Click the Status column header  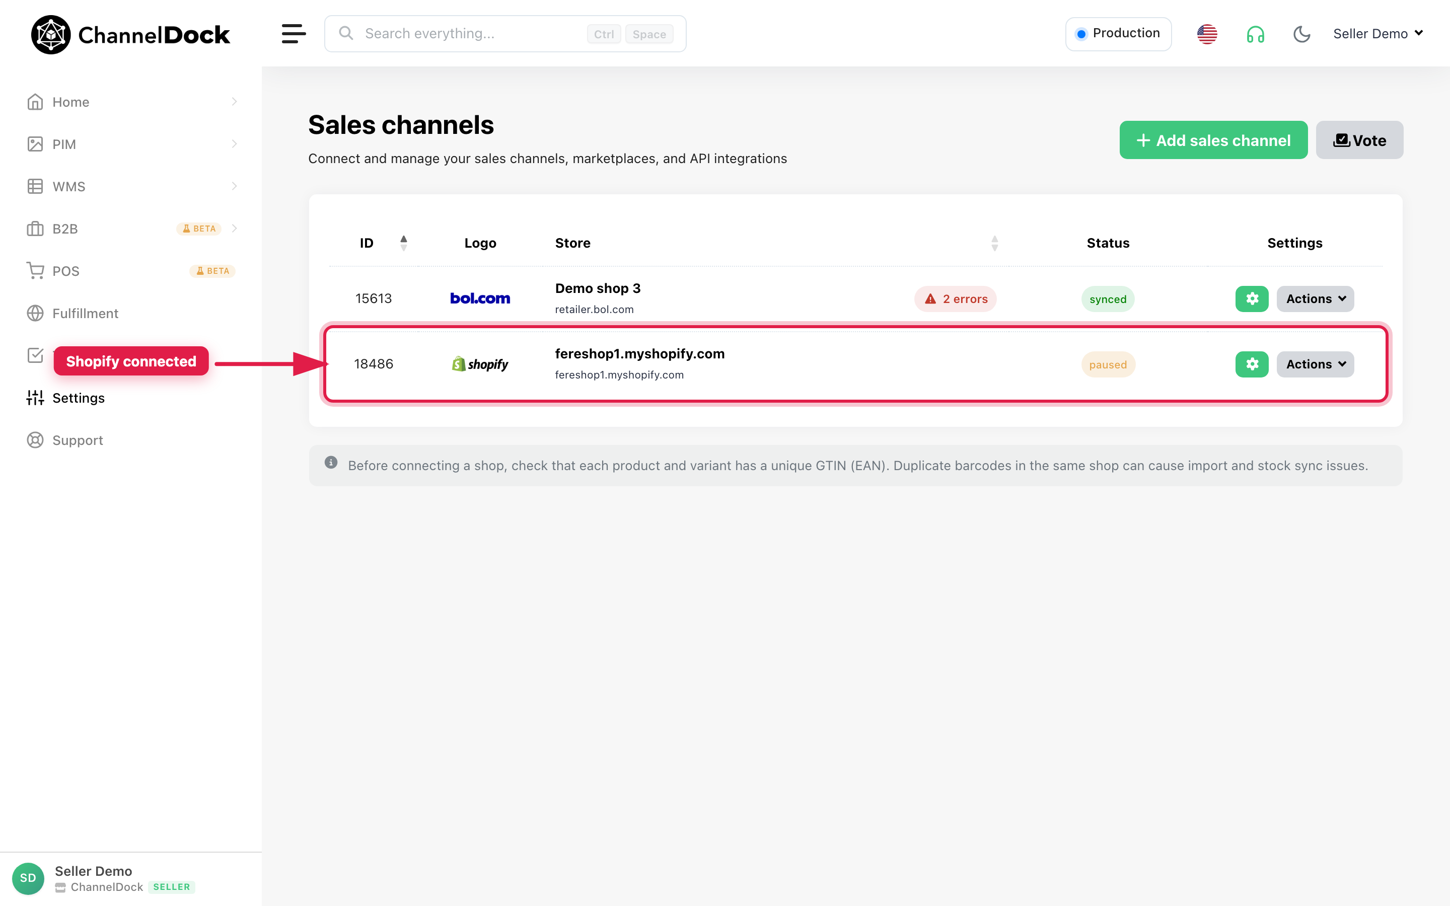click(1108, 243)
